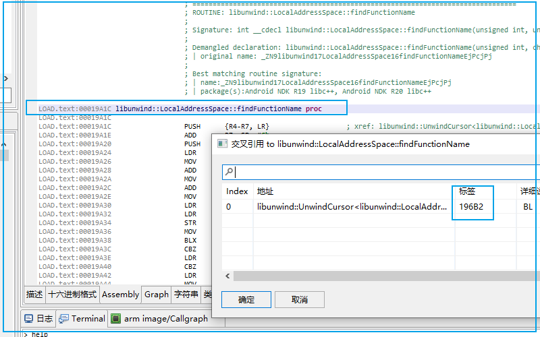Open the Terminal panel tab

pyautogui.click(x=82, y=319)
